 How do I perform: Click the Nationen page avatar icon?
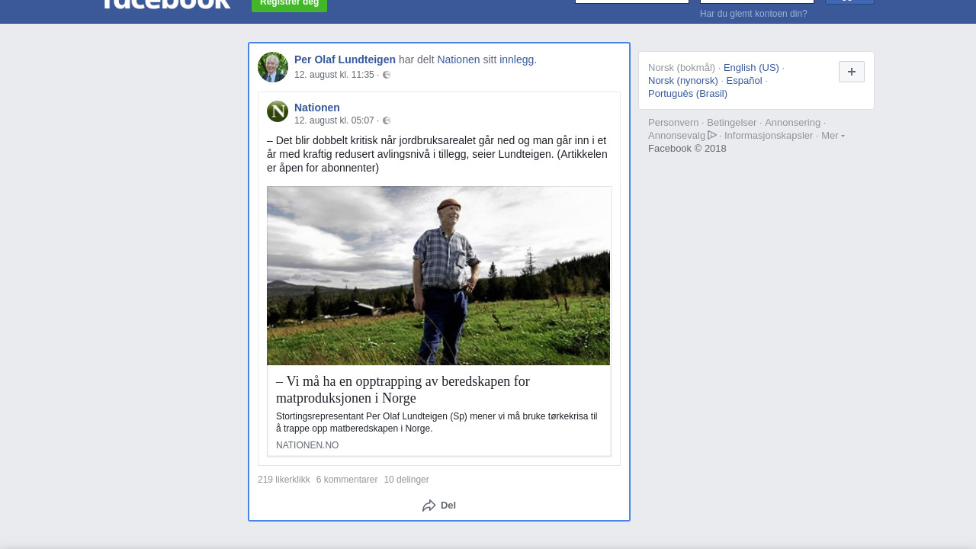coord(278,111)
